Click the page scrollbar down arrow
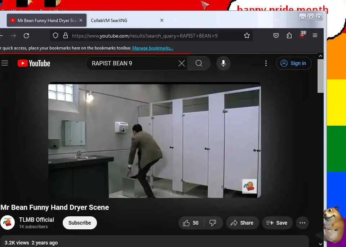346x247 pixels. (320, 244)
